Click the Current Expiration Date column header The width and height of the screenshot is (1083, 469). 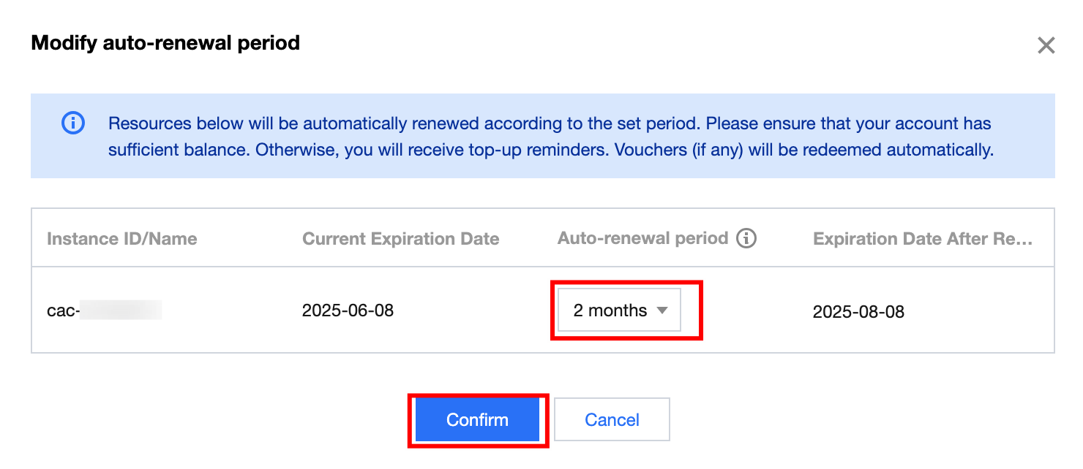(400, 239)
